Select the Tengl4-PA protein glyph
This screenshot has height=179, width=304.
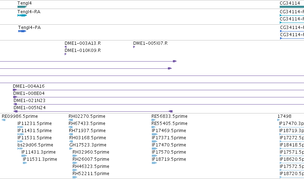(x=22, y=31)
